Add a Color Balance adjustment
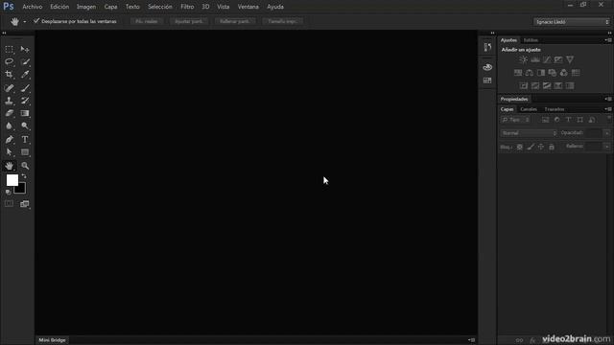 point(529,73)
